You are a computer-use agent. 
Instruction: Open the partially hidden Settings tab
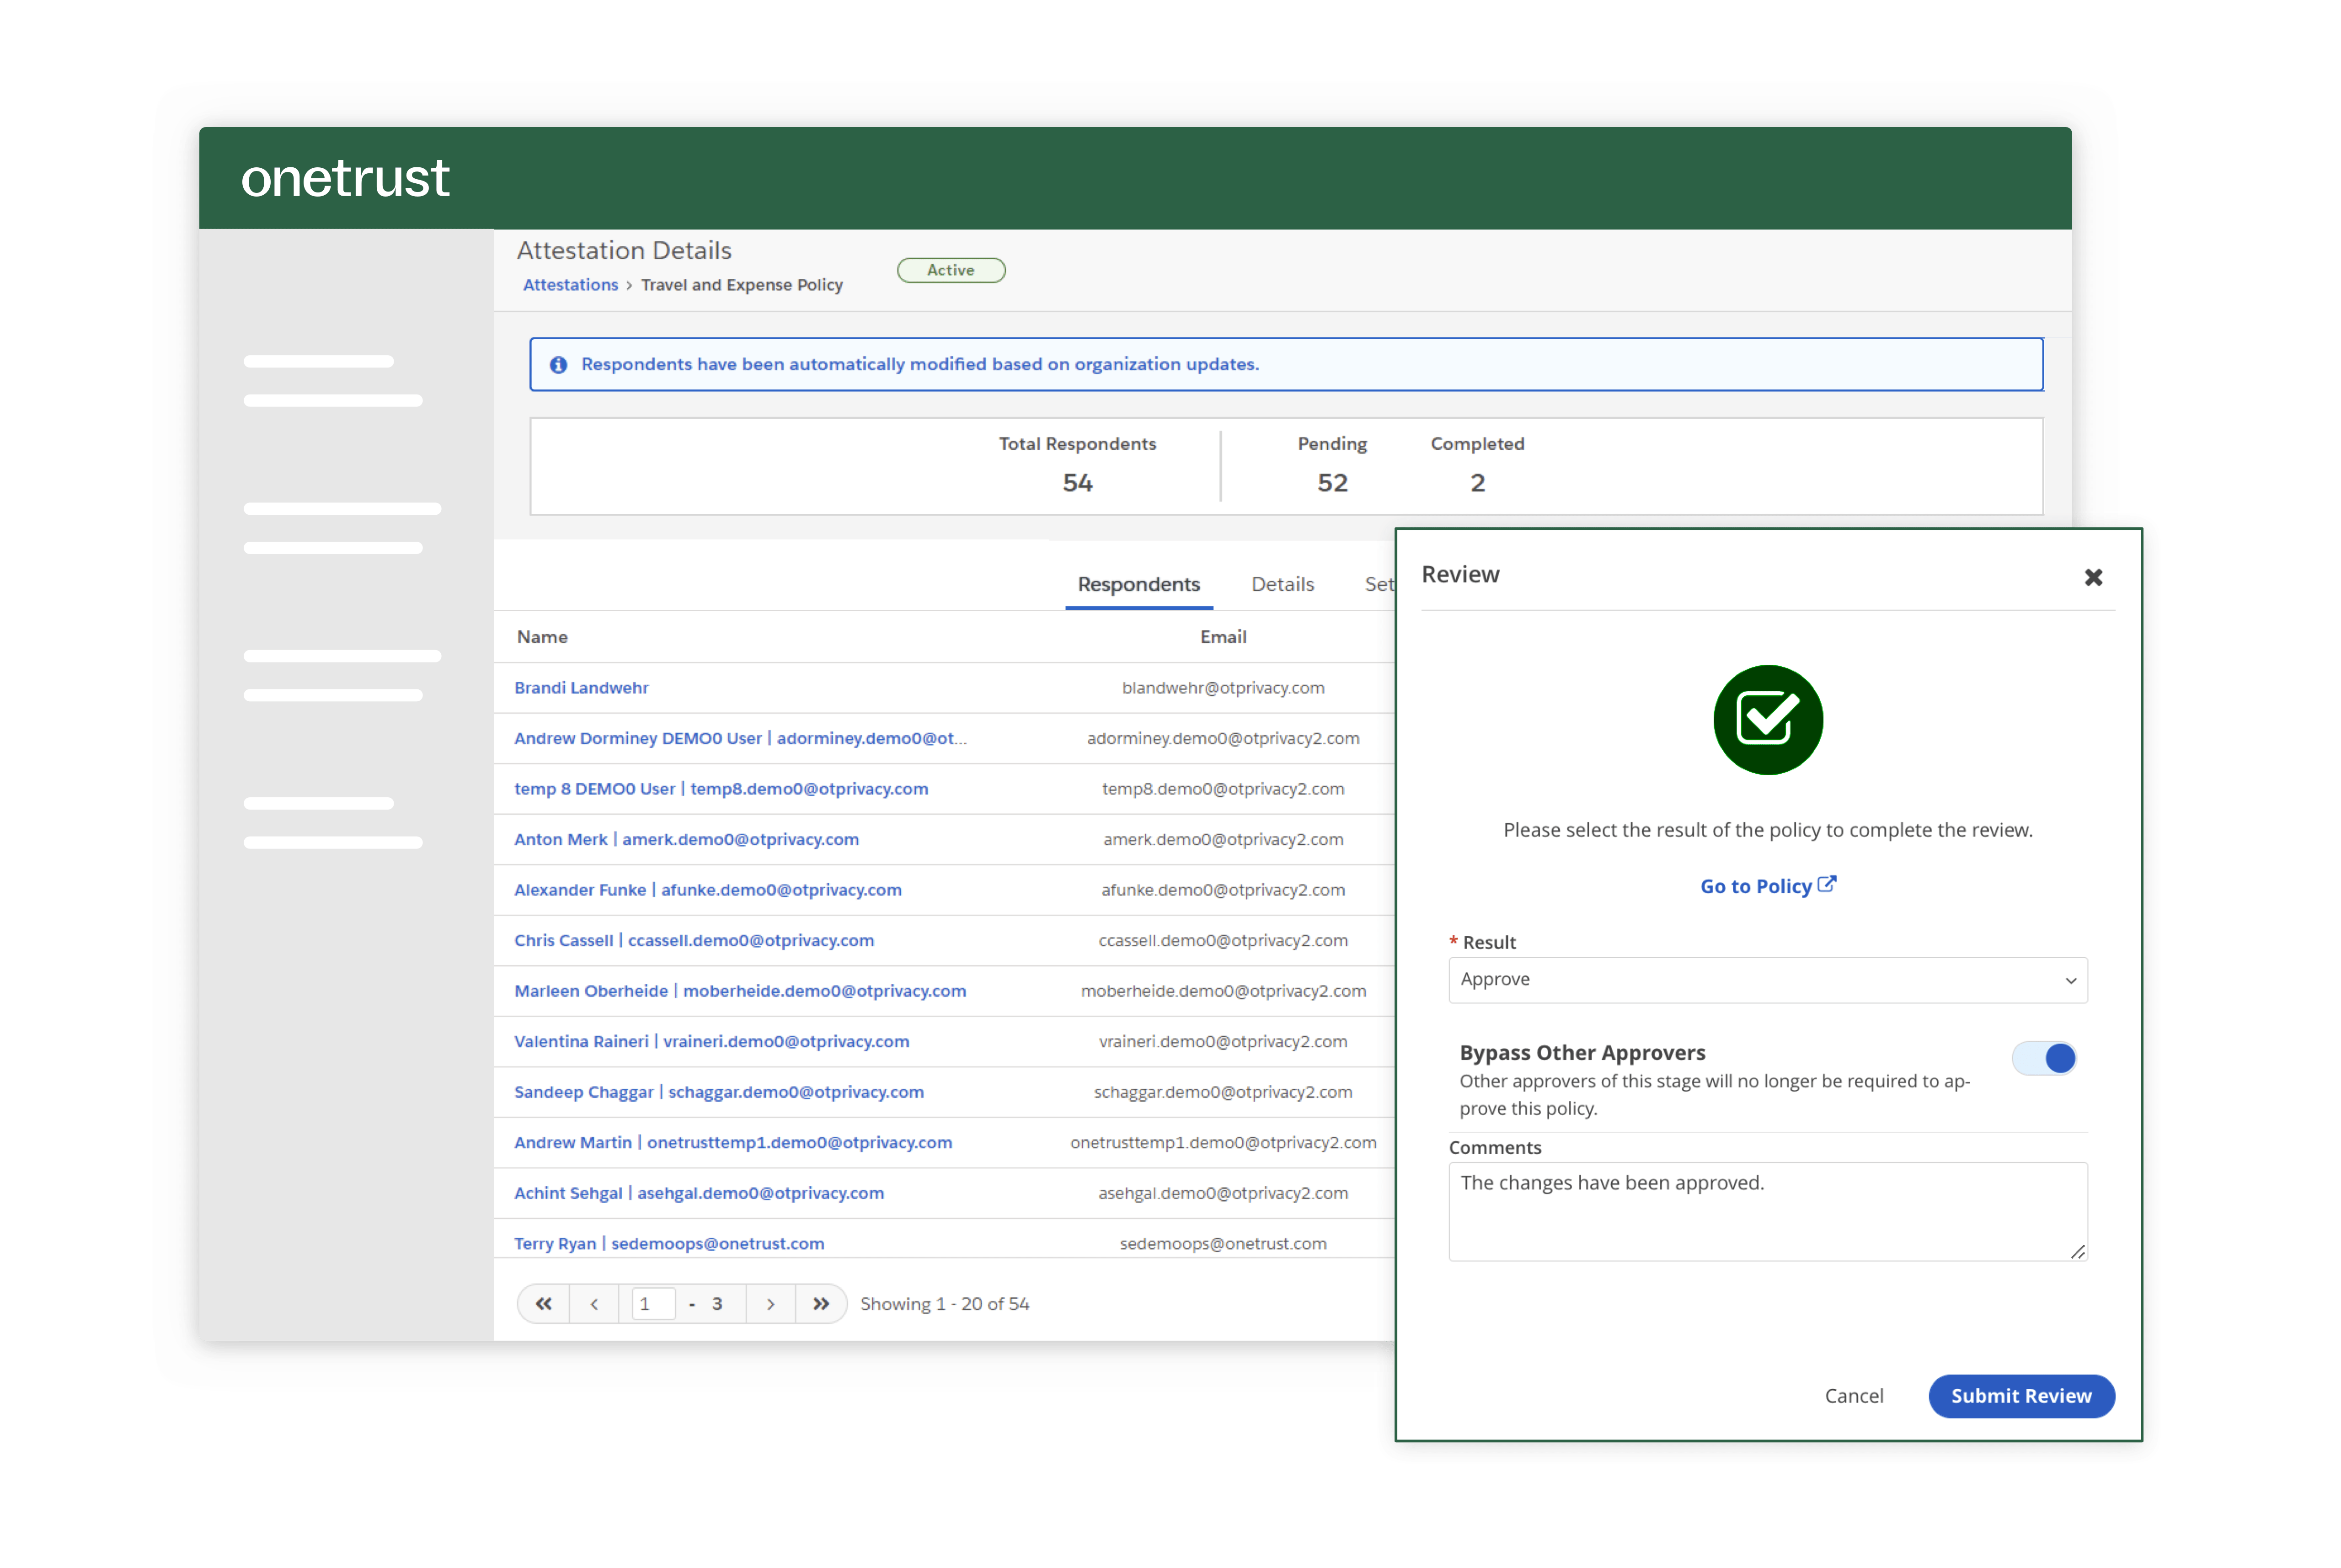pos(1379,584)
